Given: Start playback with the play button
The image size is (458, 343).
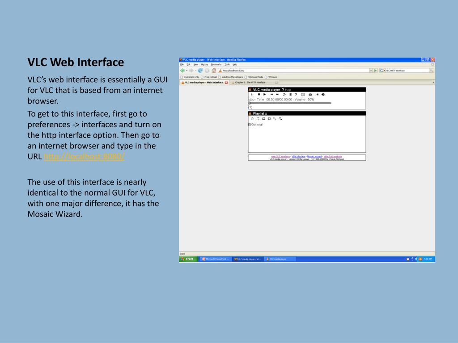Looking at the screenshot, I should [x=265, y=95].
